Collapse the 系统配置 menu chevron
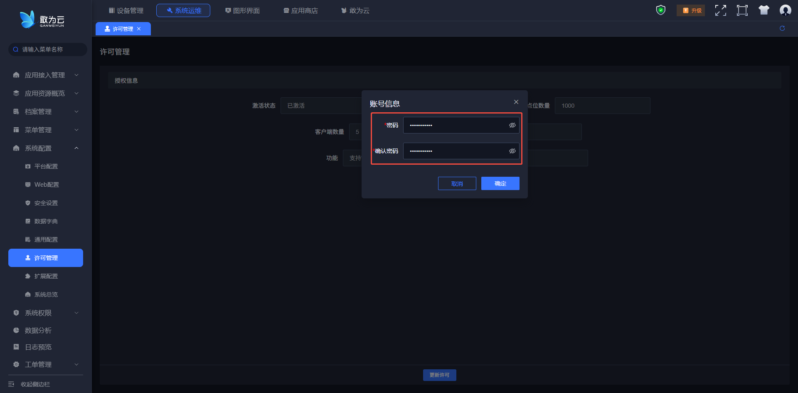 tap(76, 148)
